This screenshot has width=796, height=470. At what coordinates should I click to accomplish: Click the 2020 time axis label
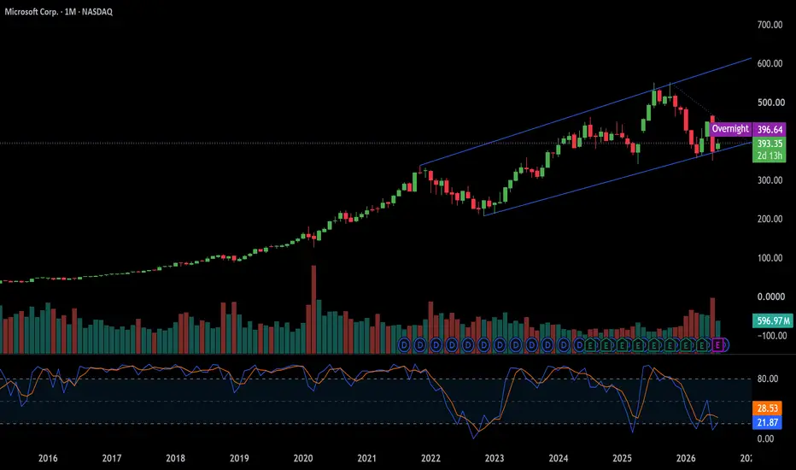303,458
